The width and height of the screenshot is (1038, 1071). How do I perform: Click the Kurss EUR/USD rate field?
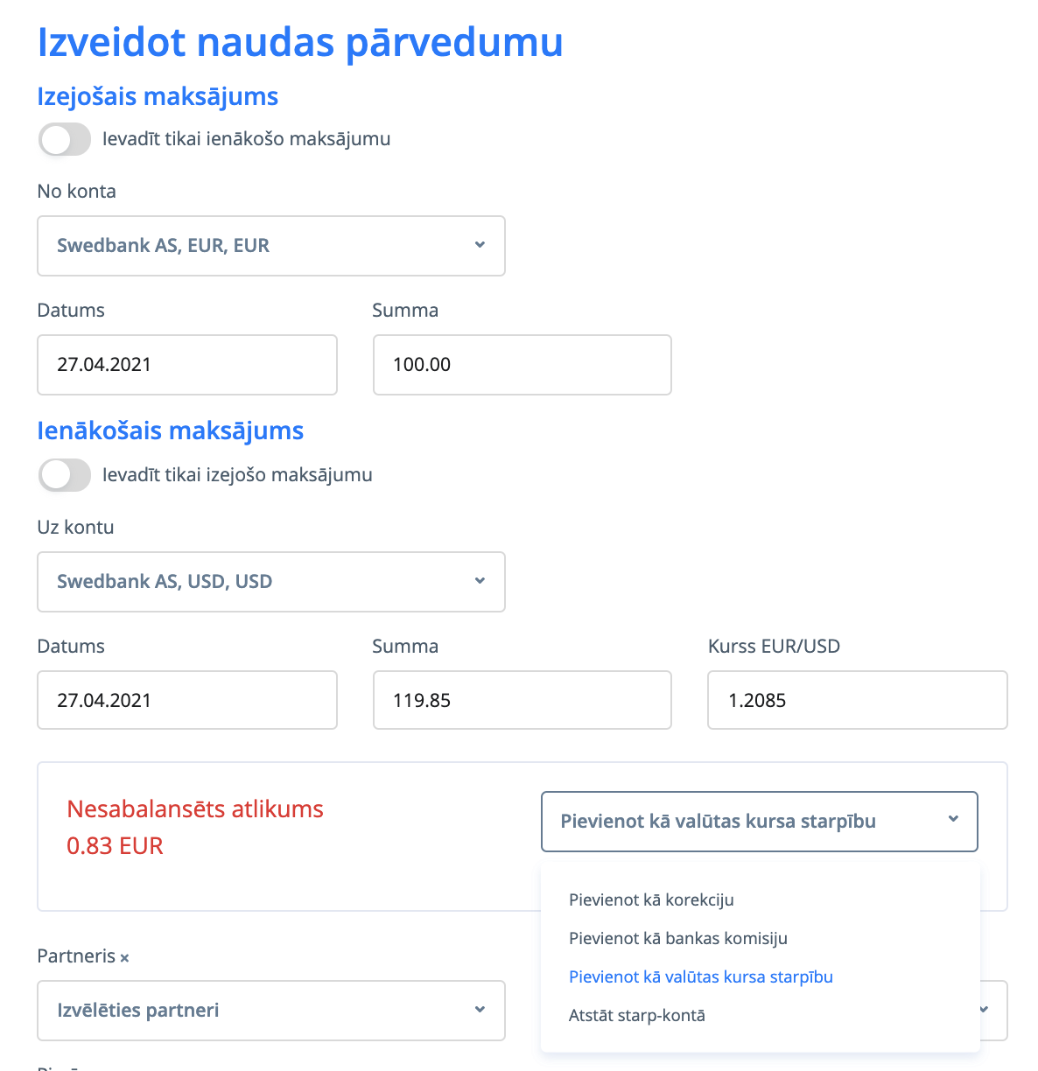click(857, 701)
